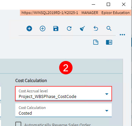Save the record with the disk icon
The image size is (132, 126).
click(x=56, y=29)
